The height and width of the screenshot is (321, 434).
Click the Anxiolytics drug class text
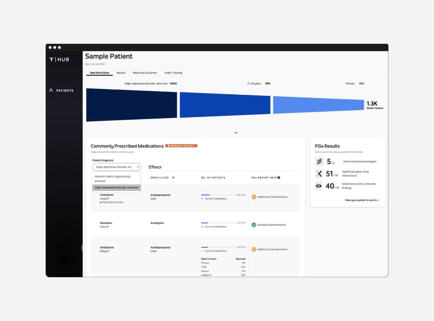[x=157, y=223]
